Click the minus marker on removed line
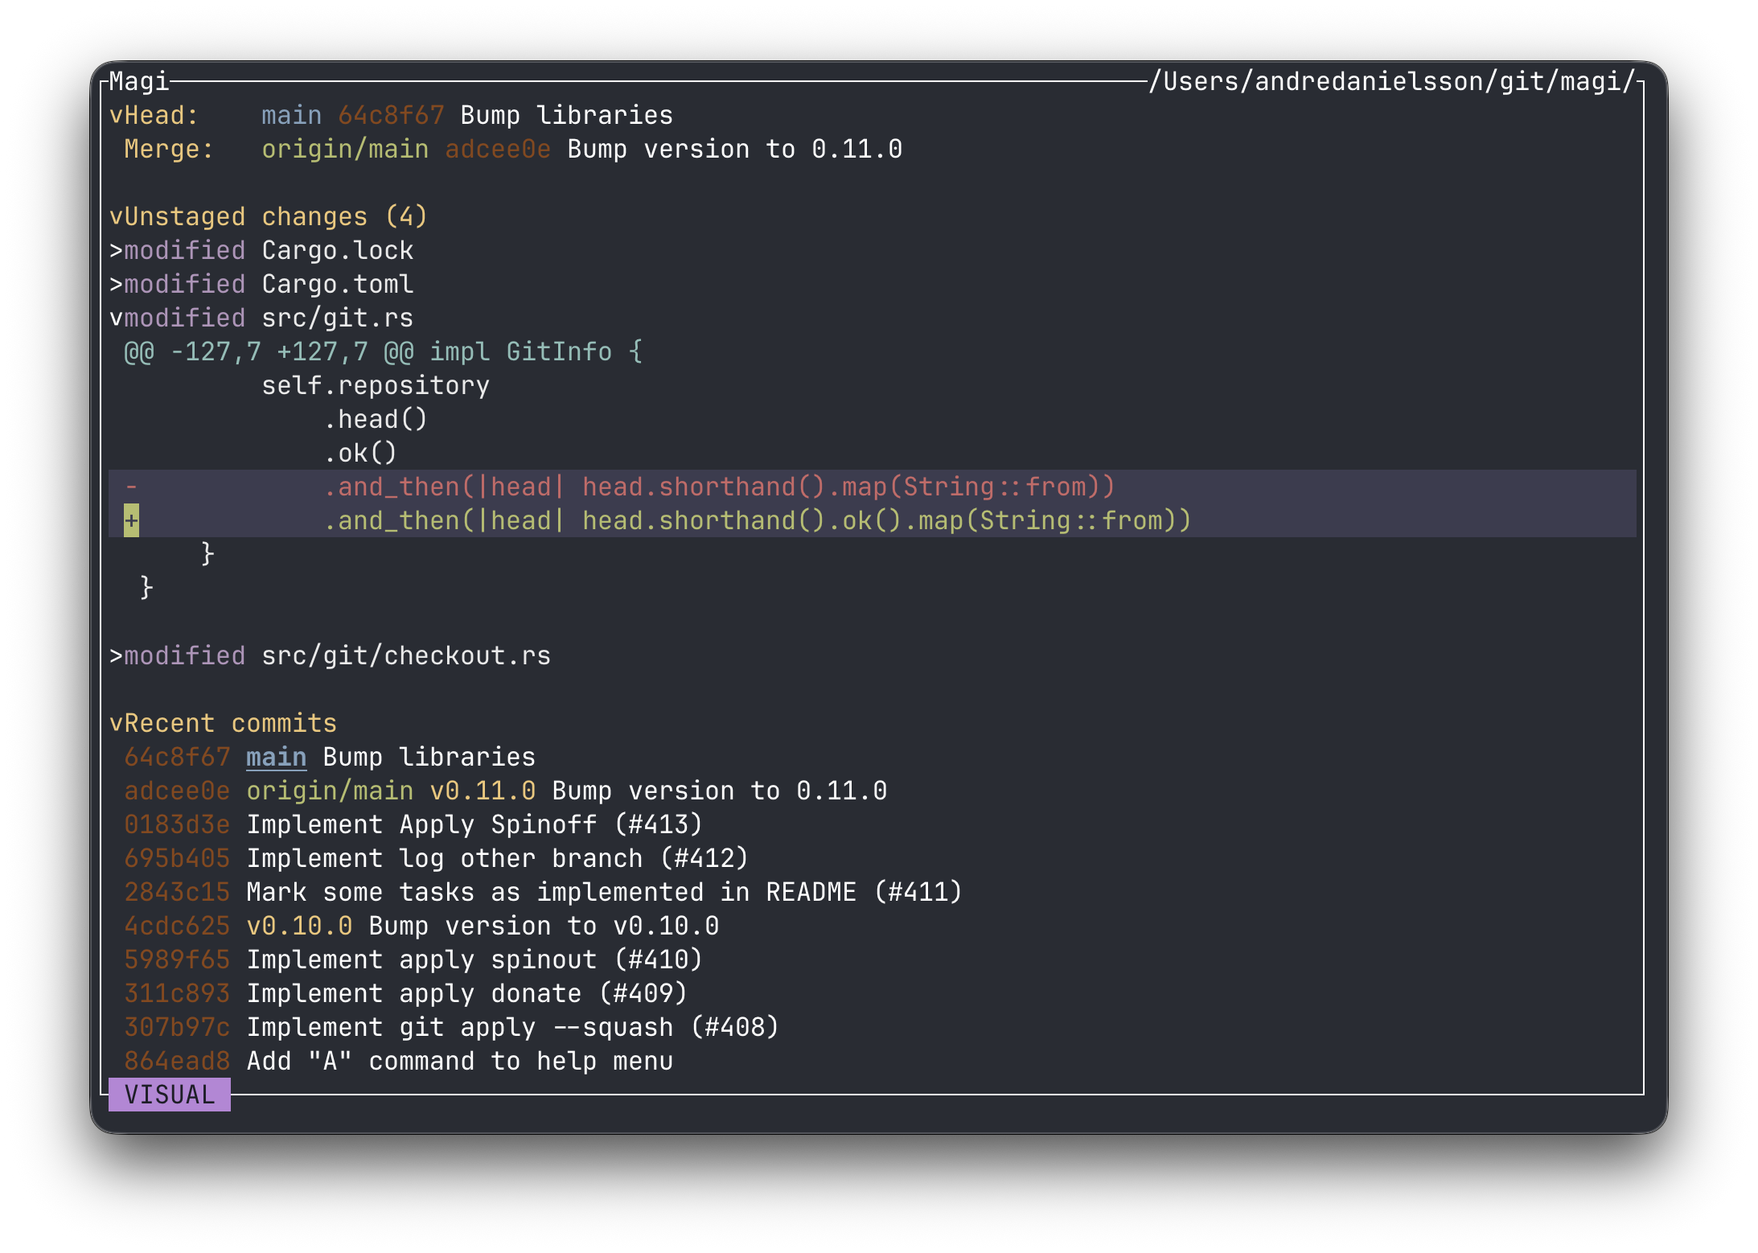This screenshot has height=1253, width=1758. (x=132, y=487)
